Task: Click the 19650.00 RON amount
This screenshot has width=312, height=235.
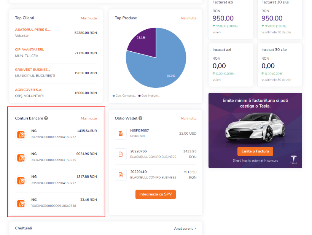Action: pos(86,73)
